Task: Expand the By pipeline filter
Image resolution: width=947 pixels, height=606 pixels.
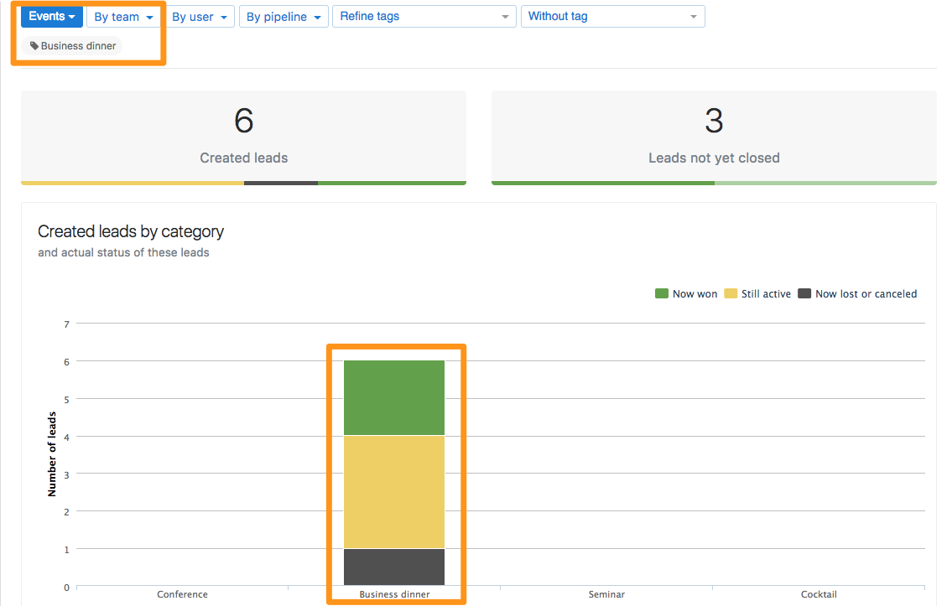Action: click(x=283, y=17)
